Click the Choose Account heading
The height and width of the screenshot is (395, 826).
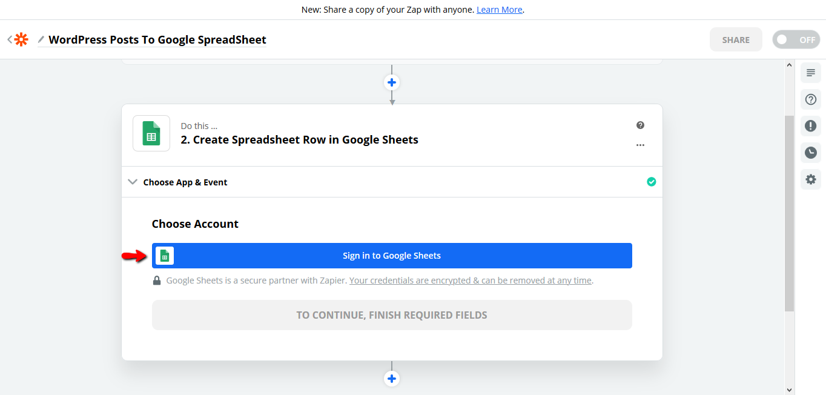point(195,224)
